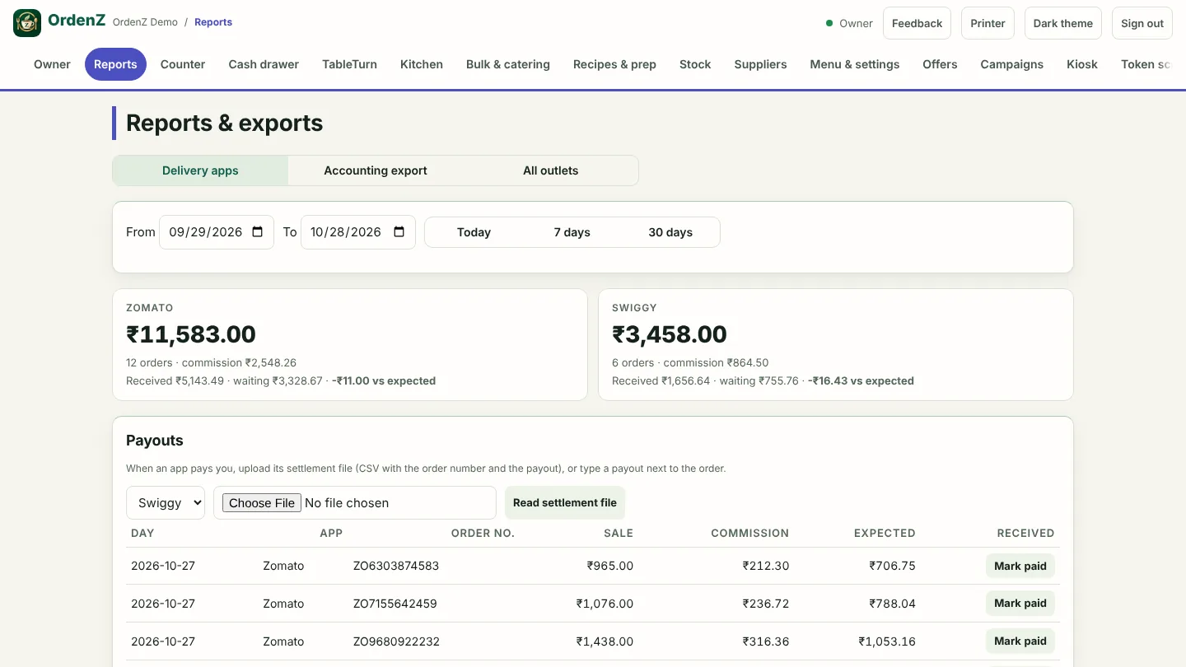
Task: Open calendar picker in From date field
Action: pyautogui.click(x=258, y=232)
